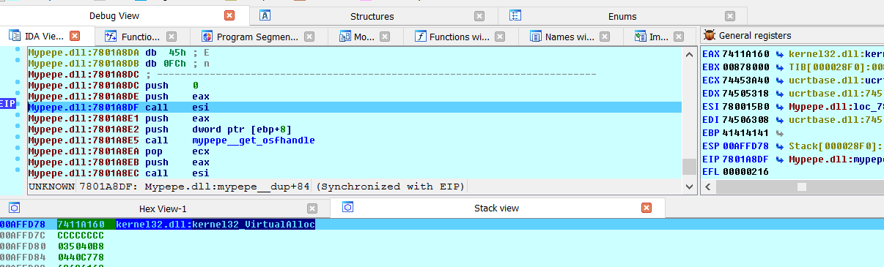Screen dimensions: 884x267
Task: Close the Debug View tab
Action: pyautogui.click(x=229, y=15)
